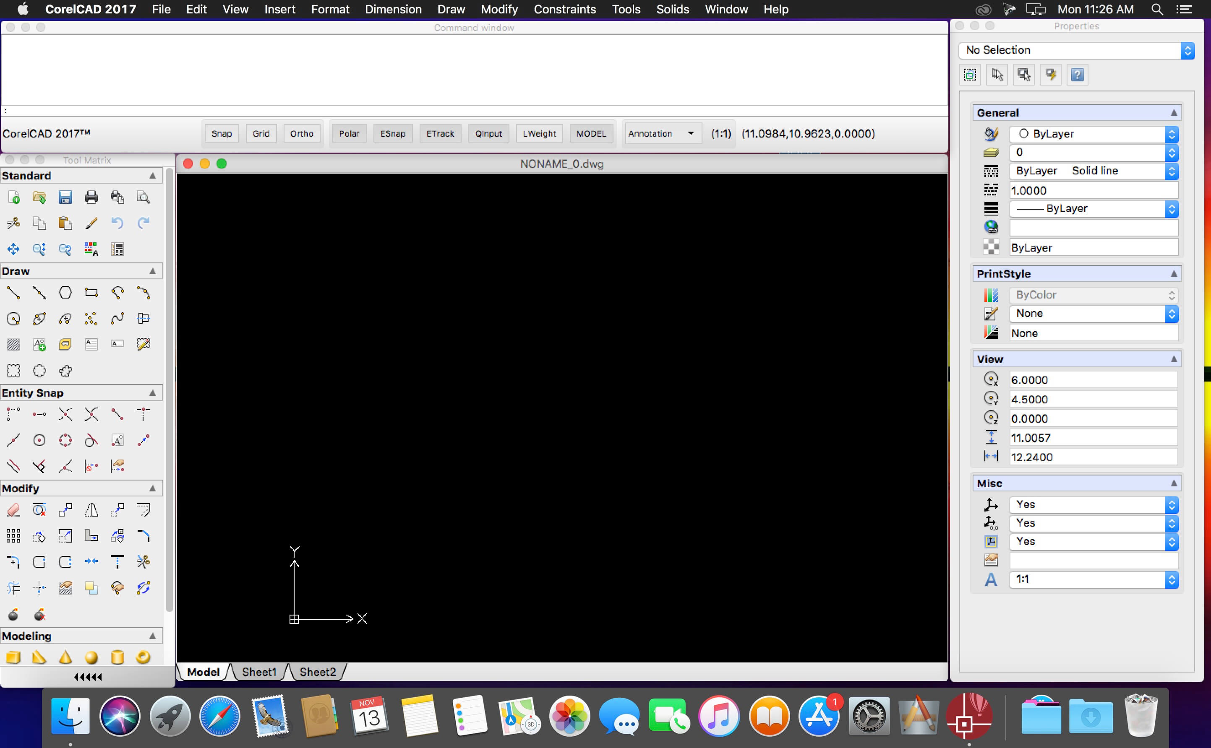The width and height of the screenshot is (1211, 748).
Task: Click the Undo arrow icon
Action: [x=117, y=223]
